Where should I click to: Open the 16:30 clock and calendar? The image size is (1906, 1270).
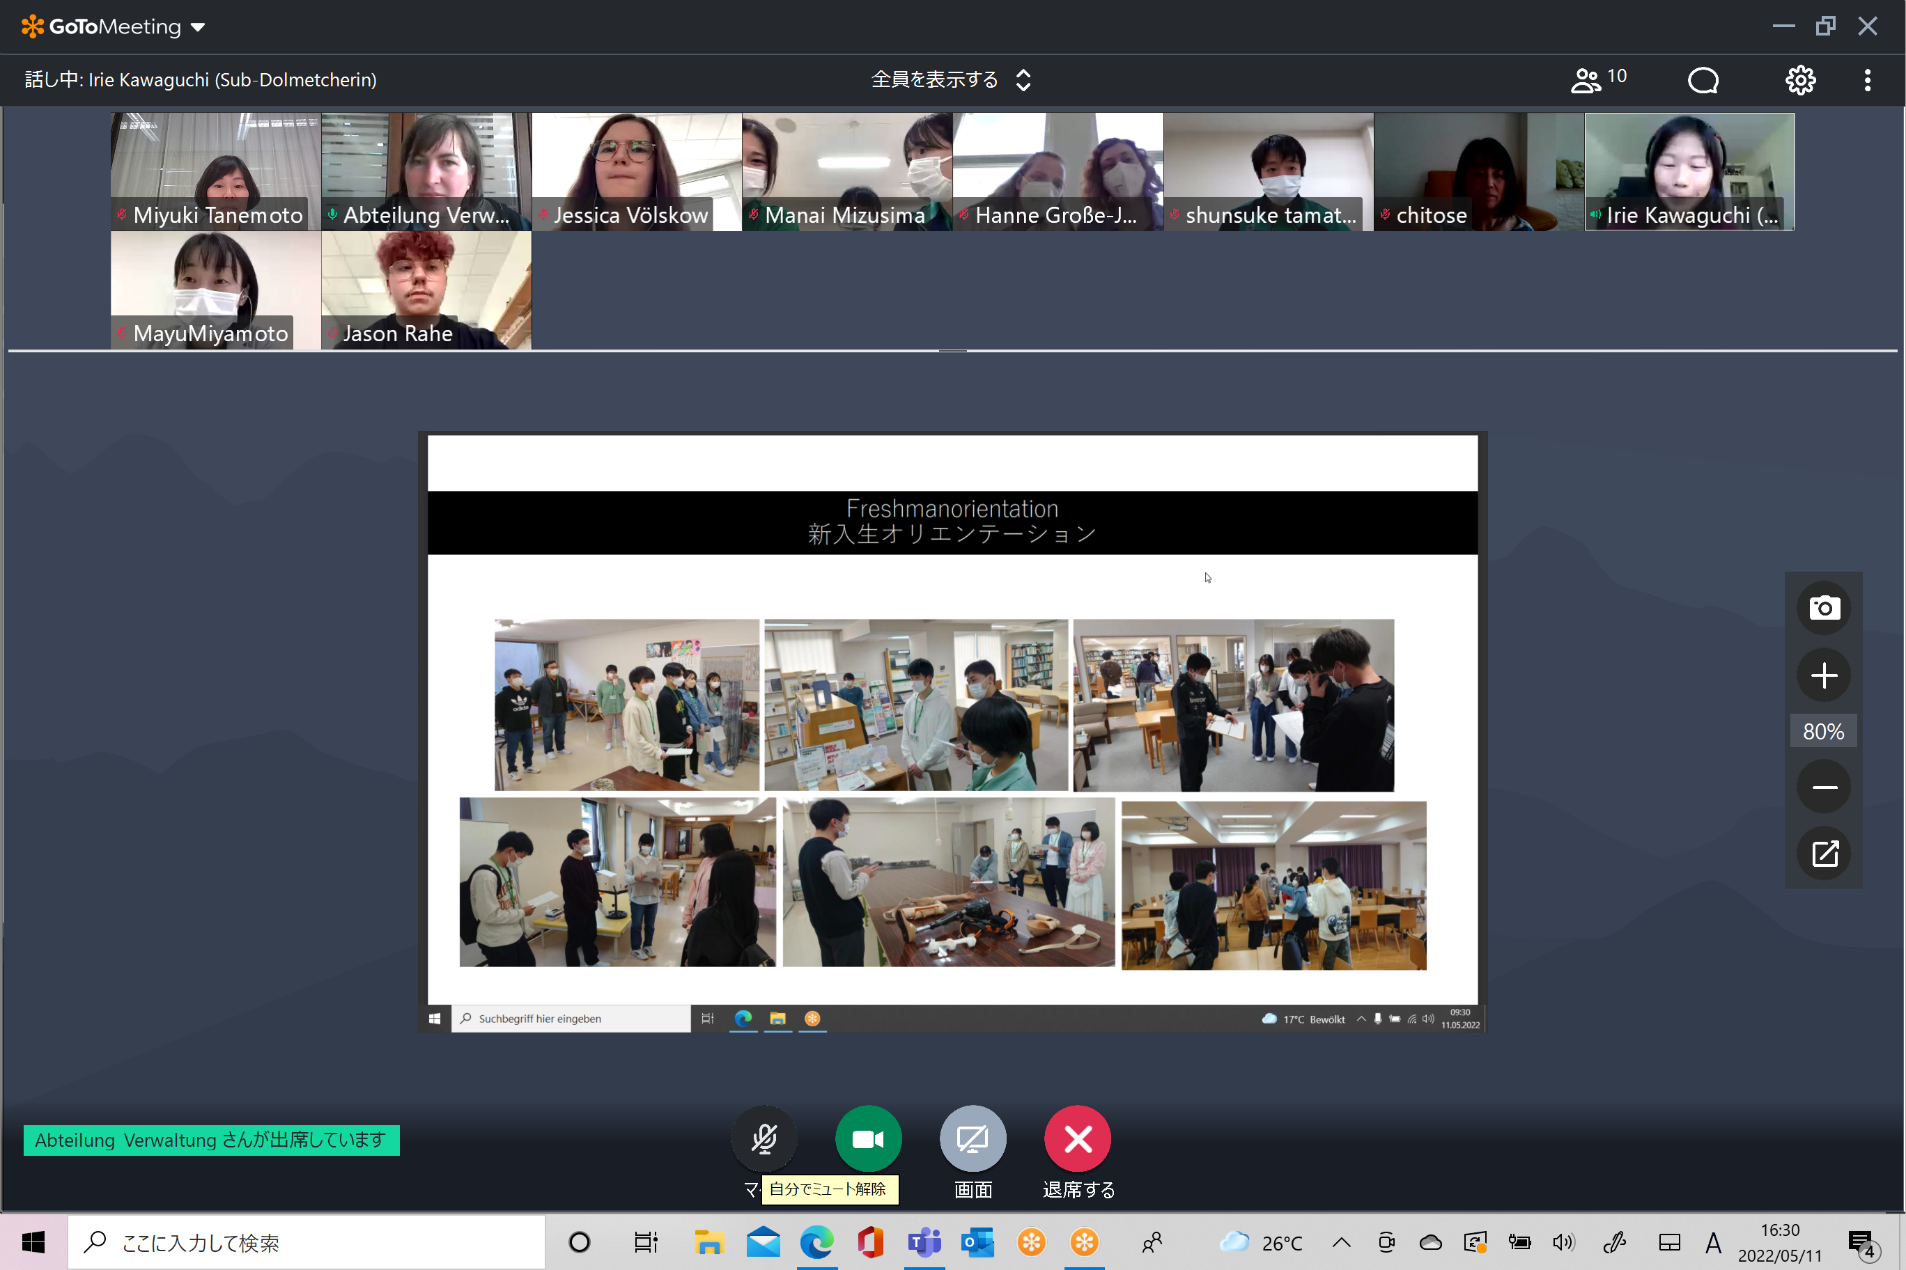(x=1780, y=1242)
